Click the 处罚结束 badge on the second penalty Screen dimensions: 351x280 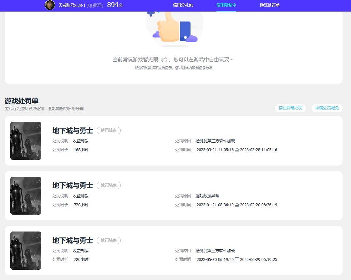109,185
